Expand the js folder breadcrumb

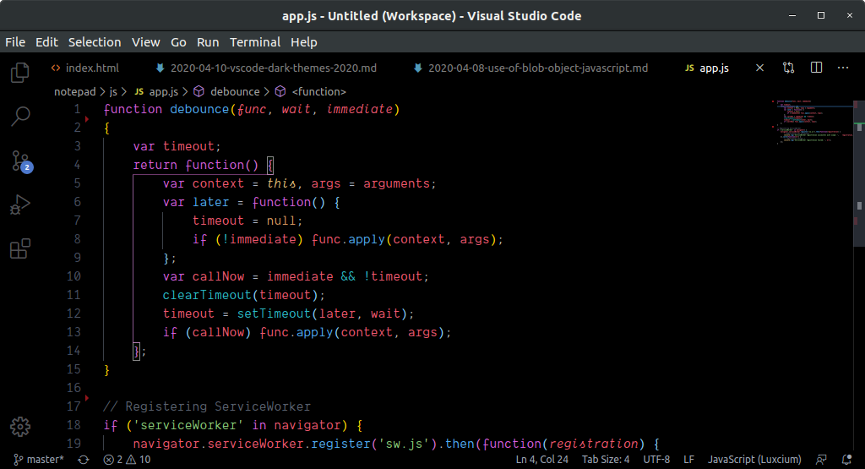[x=113, y=91]
